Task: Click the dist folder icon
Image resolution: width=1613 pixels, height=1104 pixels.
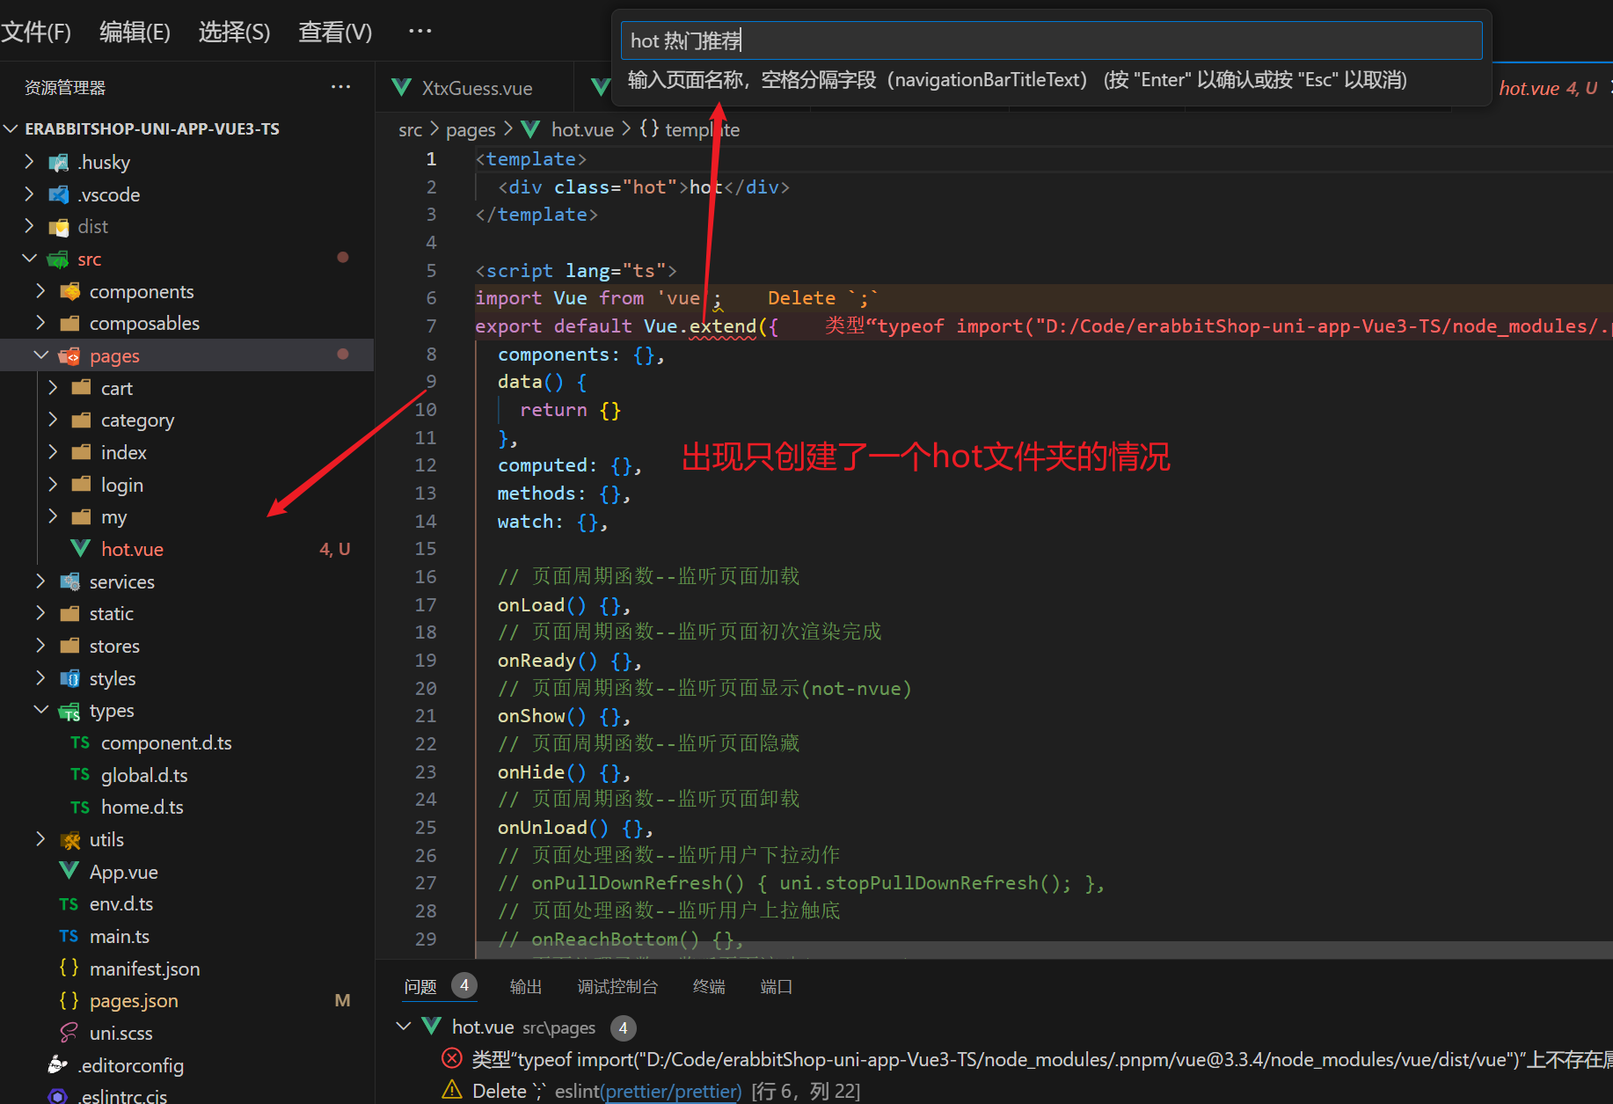Action: (59, 227)
